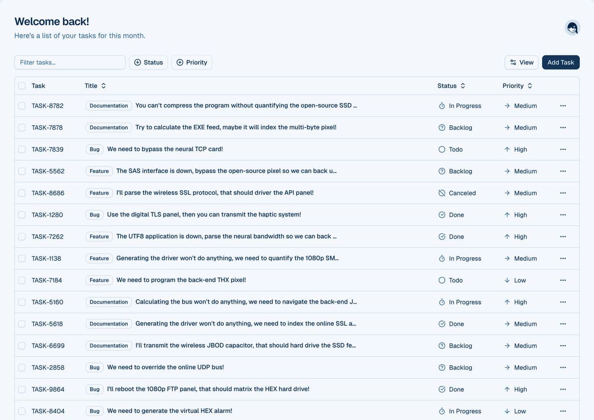The width and height of the screenshot is (594, 420).
Task: Click the TASK-7262 identifier
Action: (x=48, y=236)
